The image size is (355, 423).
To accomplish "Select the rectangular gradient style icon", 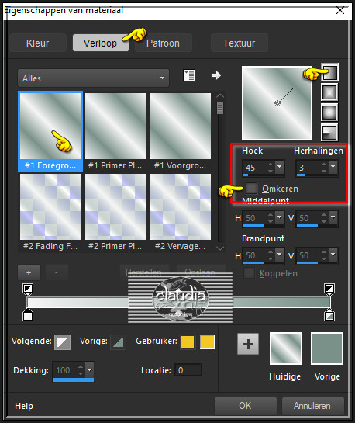I will [329, 92].
